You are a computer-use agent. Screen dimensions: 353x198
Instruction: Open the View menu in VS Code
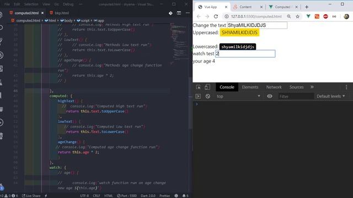click(46, 4)
